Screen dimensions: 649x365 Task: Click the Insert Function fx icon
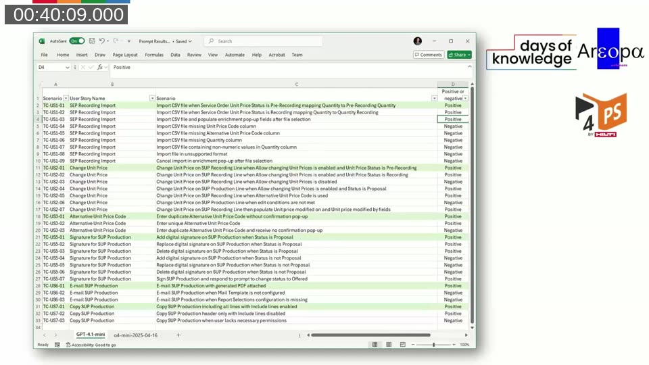tap(100, 67)
